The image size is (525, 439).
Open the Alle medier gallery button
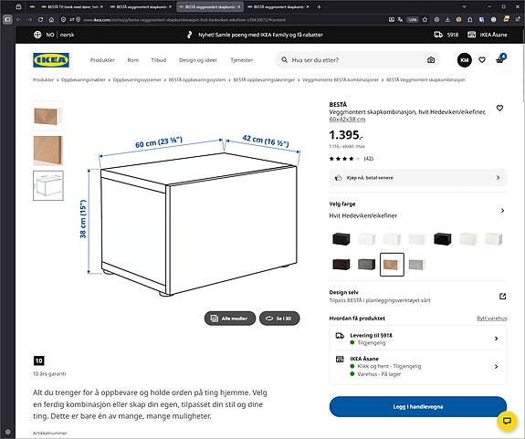coord(230,319)
